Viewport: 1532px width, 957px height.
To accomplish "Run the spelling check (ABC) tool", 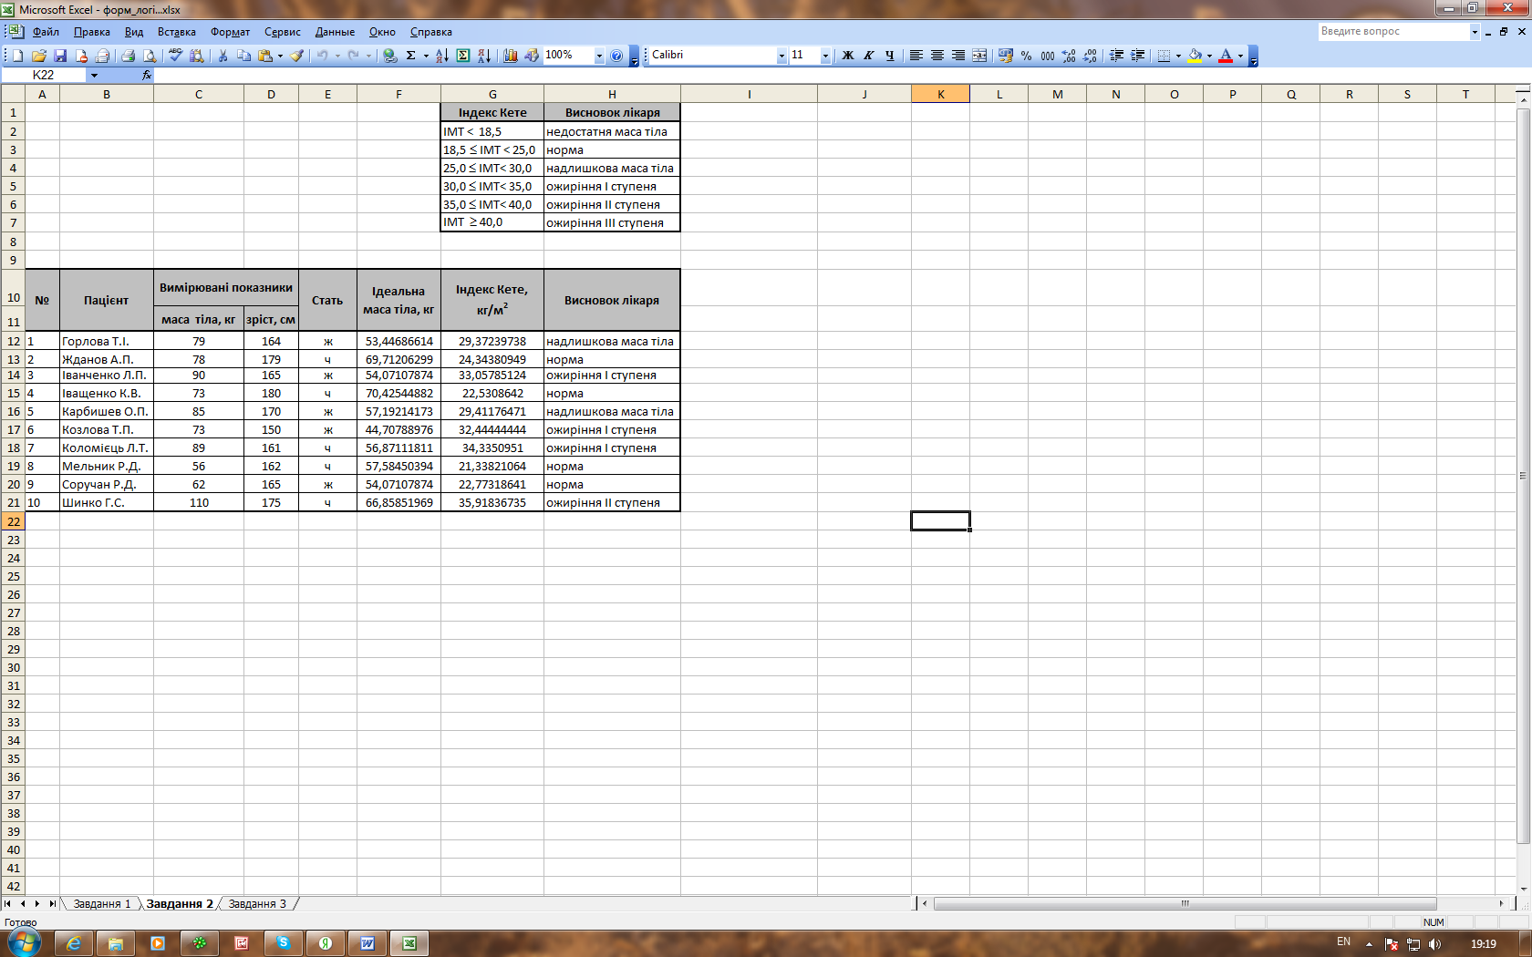I will click(175, 56).
